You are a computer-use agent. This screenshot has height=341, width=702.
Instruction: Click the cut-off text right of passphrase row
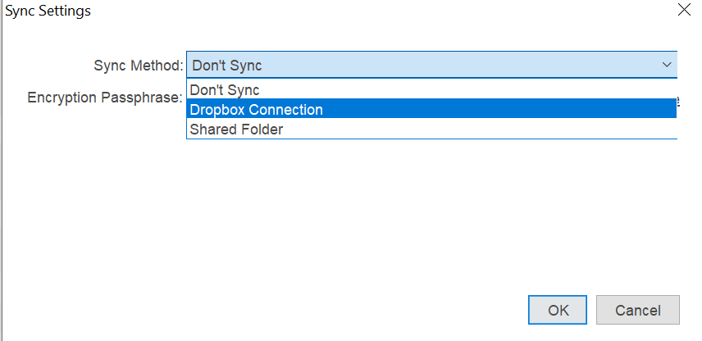[679, 101]
